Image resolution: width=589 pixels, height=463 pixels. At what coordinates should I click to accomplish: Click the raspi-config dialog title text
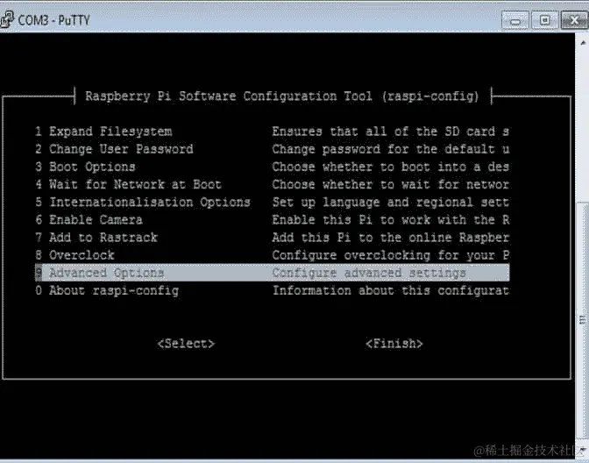click(282, 96)
